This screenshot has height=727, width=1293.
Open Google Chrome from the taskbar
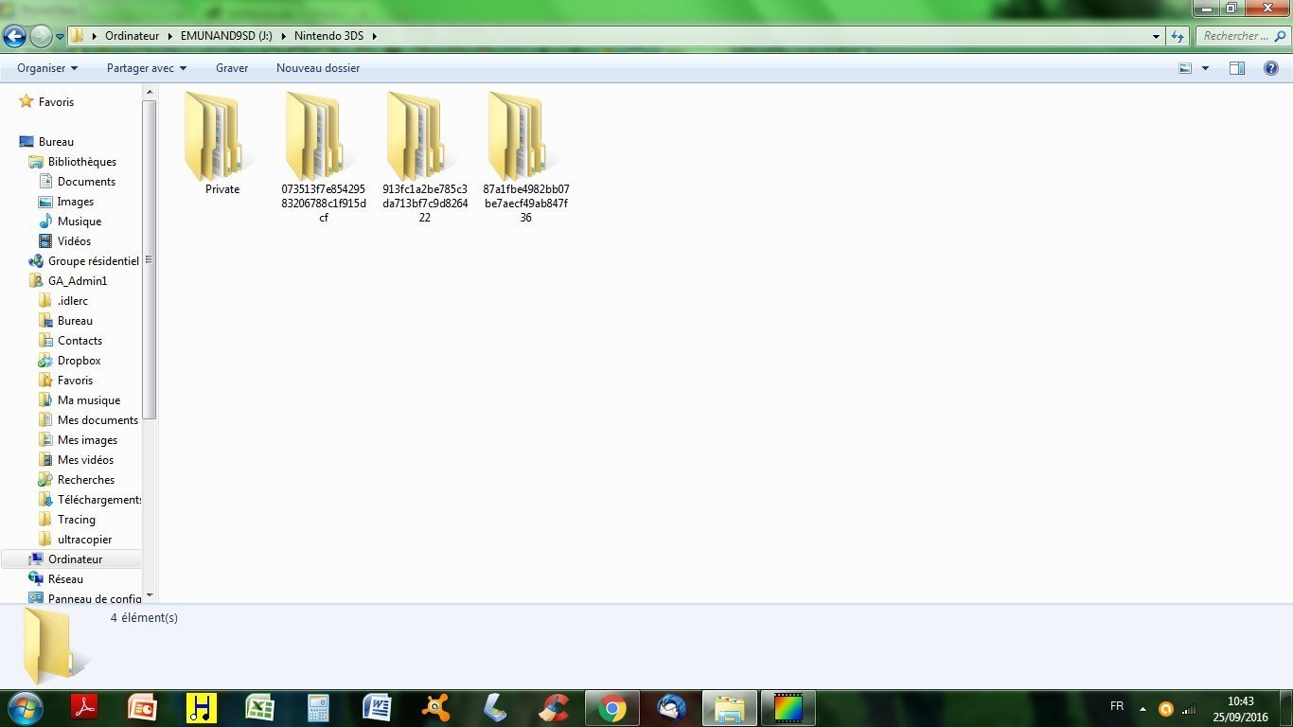click(611, 707)
